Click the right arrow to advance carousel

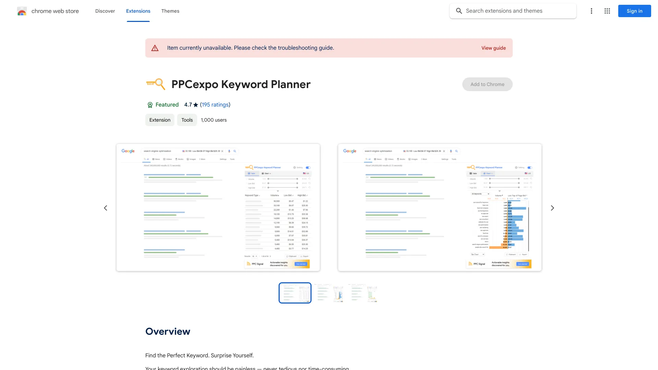click(x=552, y=208)
